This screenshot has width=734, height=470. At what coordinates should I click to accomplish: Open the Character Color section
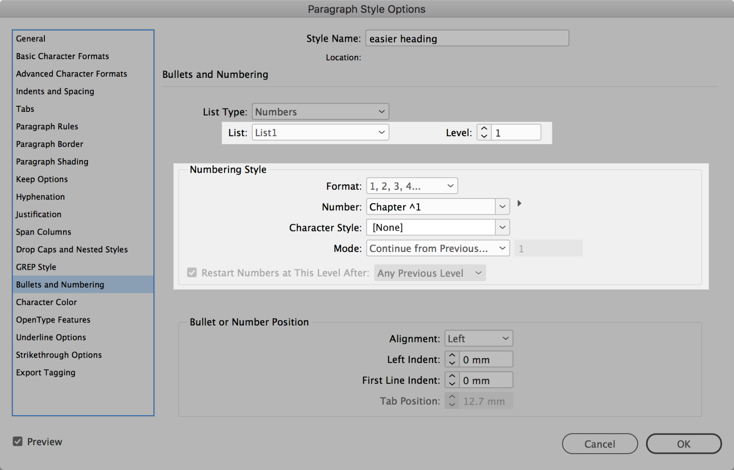click(x=46, y=302)
